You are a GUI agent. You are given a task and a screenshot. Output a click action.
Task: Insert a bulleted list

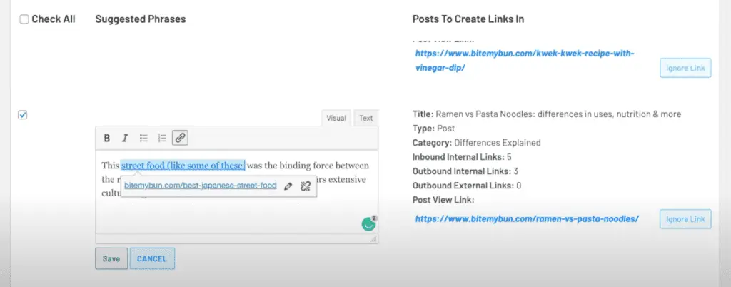pyautogui.click(x=143, y=138)
